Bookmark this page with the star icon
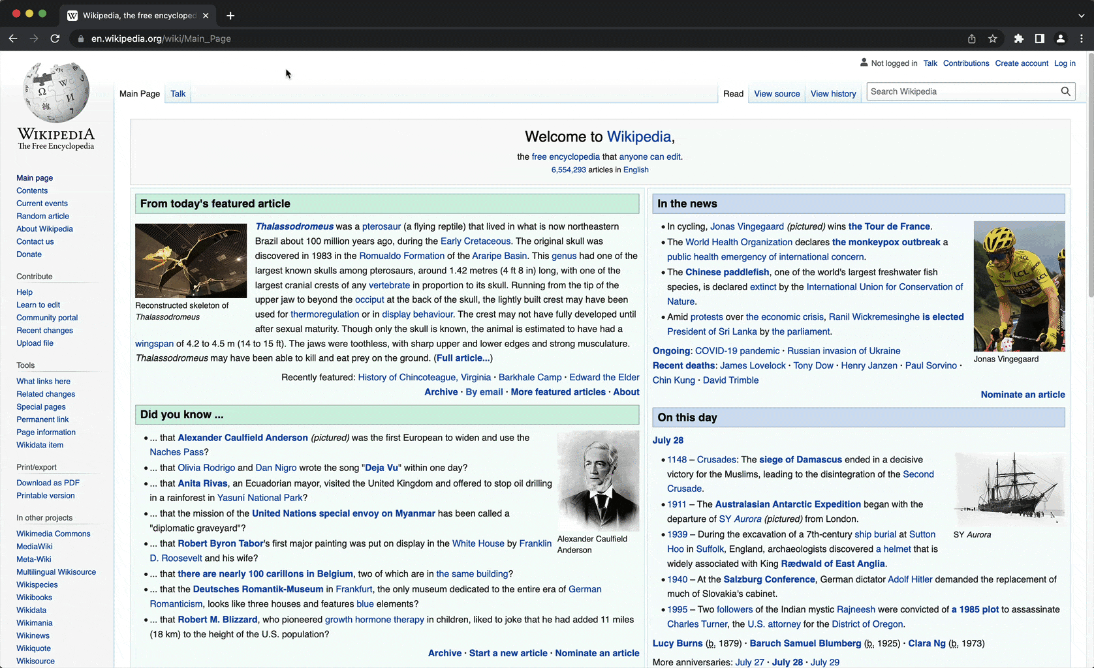This screenshot has width=1094, height=668. (x=993, y=38)
